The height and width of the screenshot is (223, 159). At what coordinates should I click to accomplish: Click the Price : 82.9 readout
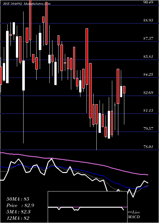tap(20, 205)
